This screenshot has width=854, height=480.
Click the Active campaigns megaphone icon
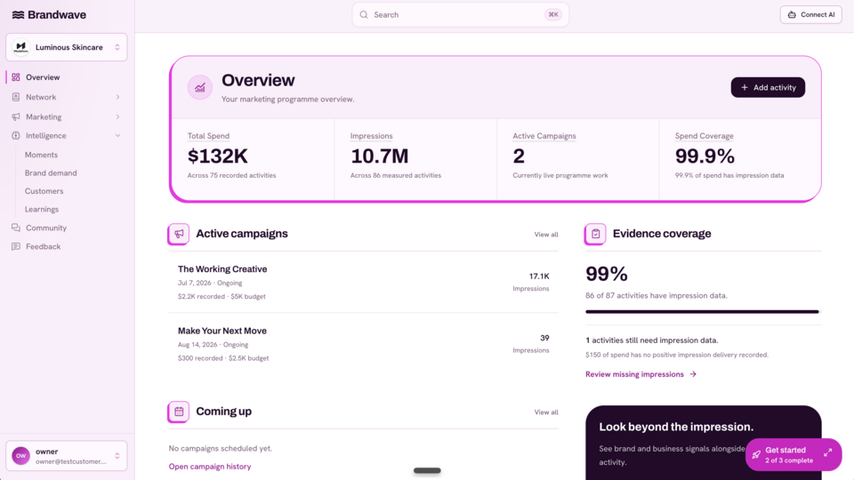click(179, 234)
